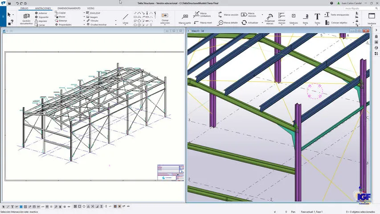This screenshot has height=214, width=380.
Task: Print drawing with Imprimir
Action: [x=41, y=21]
